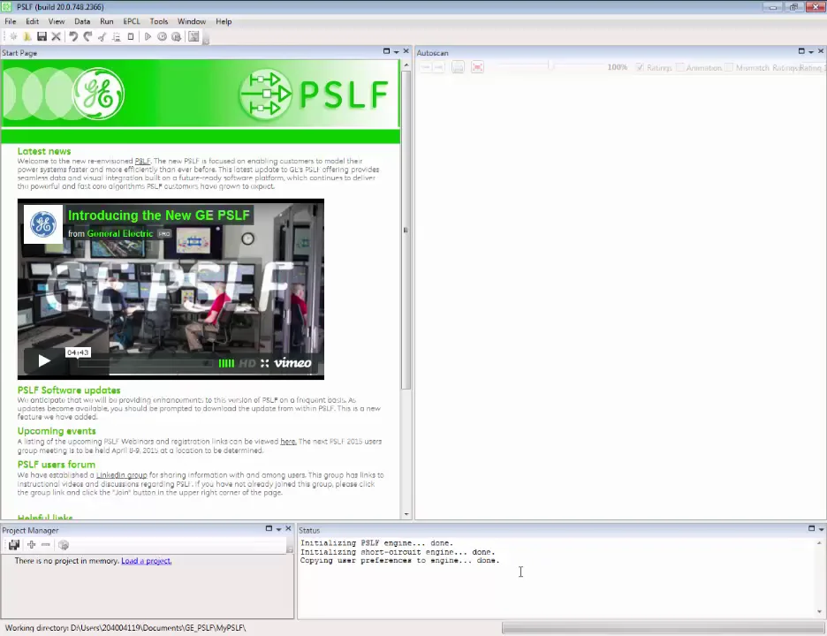
Task: Open the File menu
Action: [x=11, y=21]
